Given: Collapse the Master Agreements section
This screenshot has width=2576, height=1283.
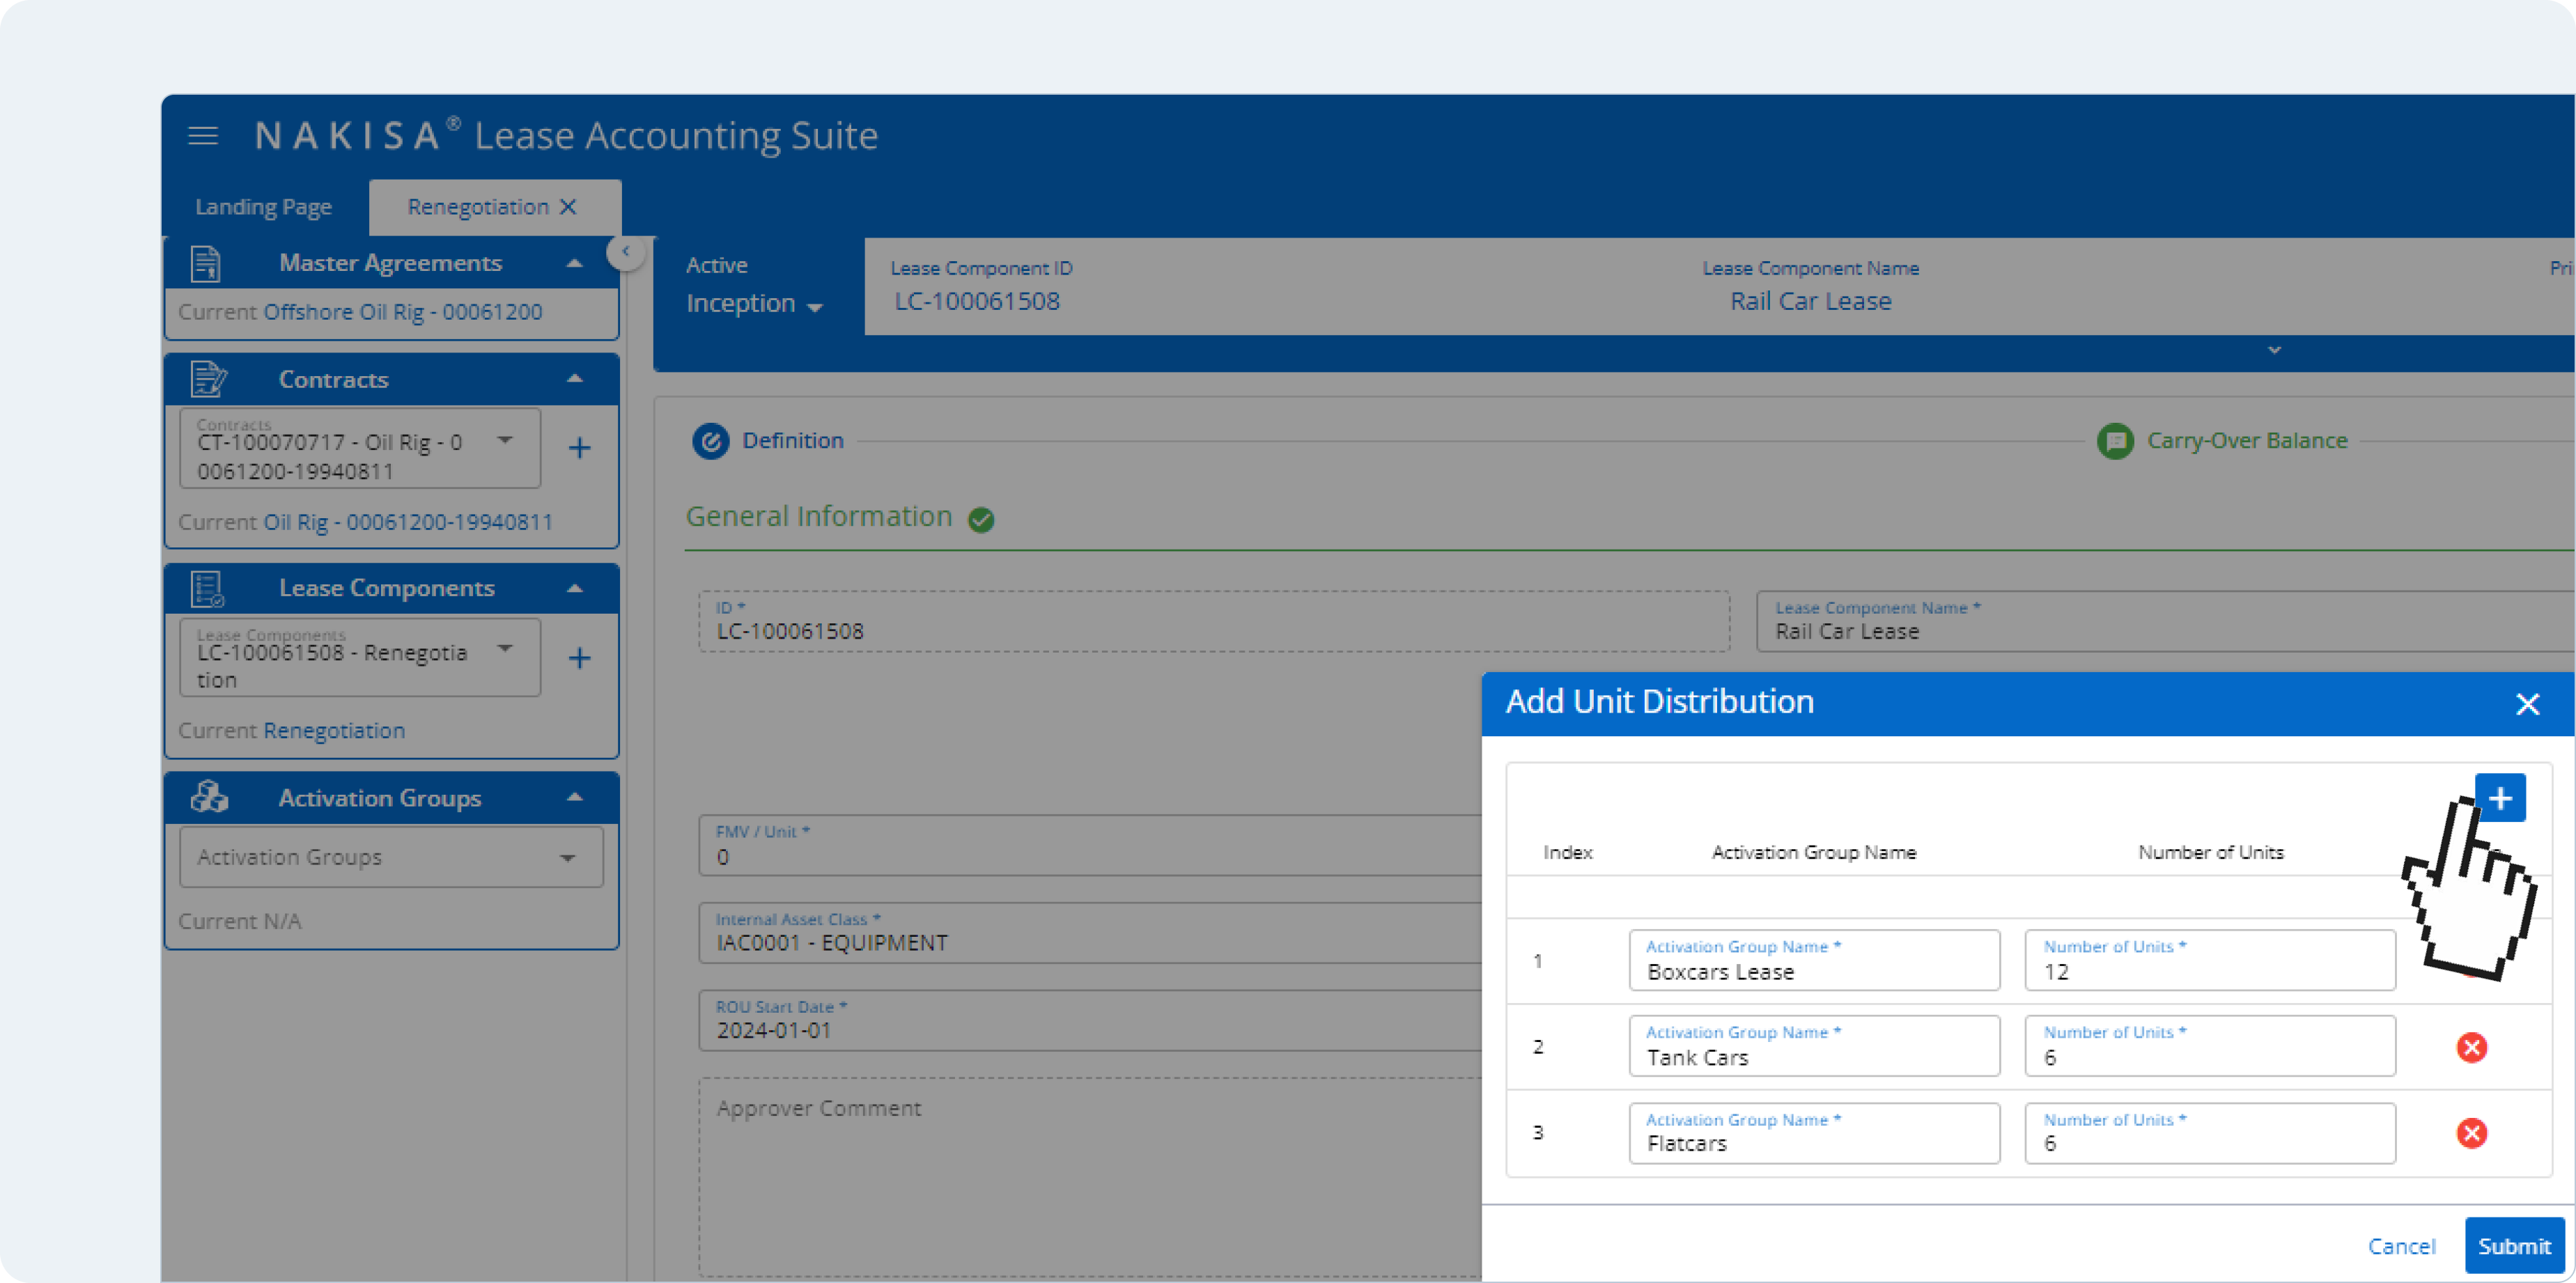Looking at the screenshot, I should tap(574, 263).
